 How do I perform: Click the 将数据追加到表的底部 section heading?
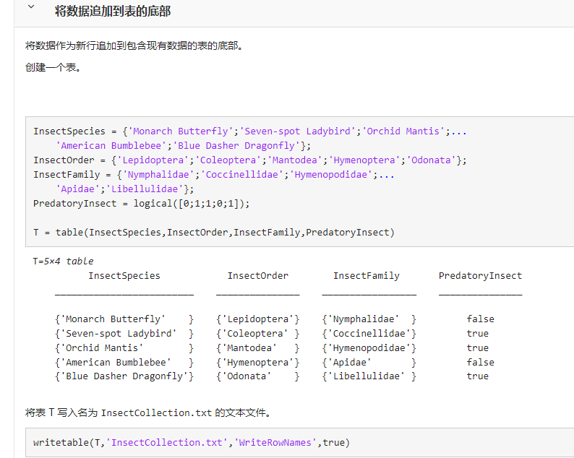(113, 12)
